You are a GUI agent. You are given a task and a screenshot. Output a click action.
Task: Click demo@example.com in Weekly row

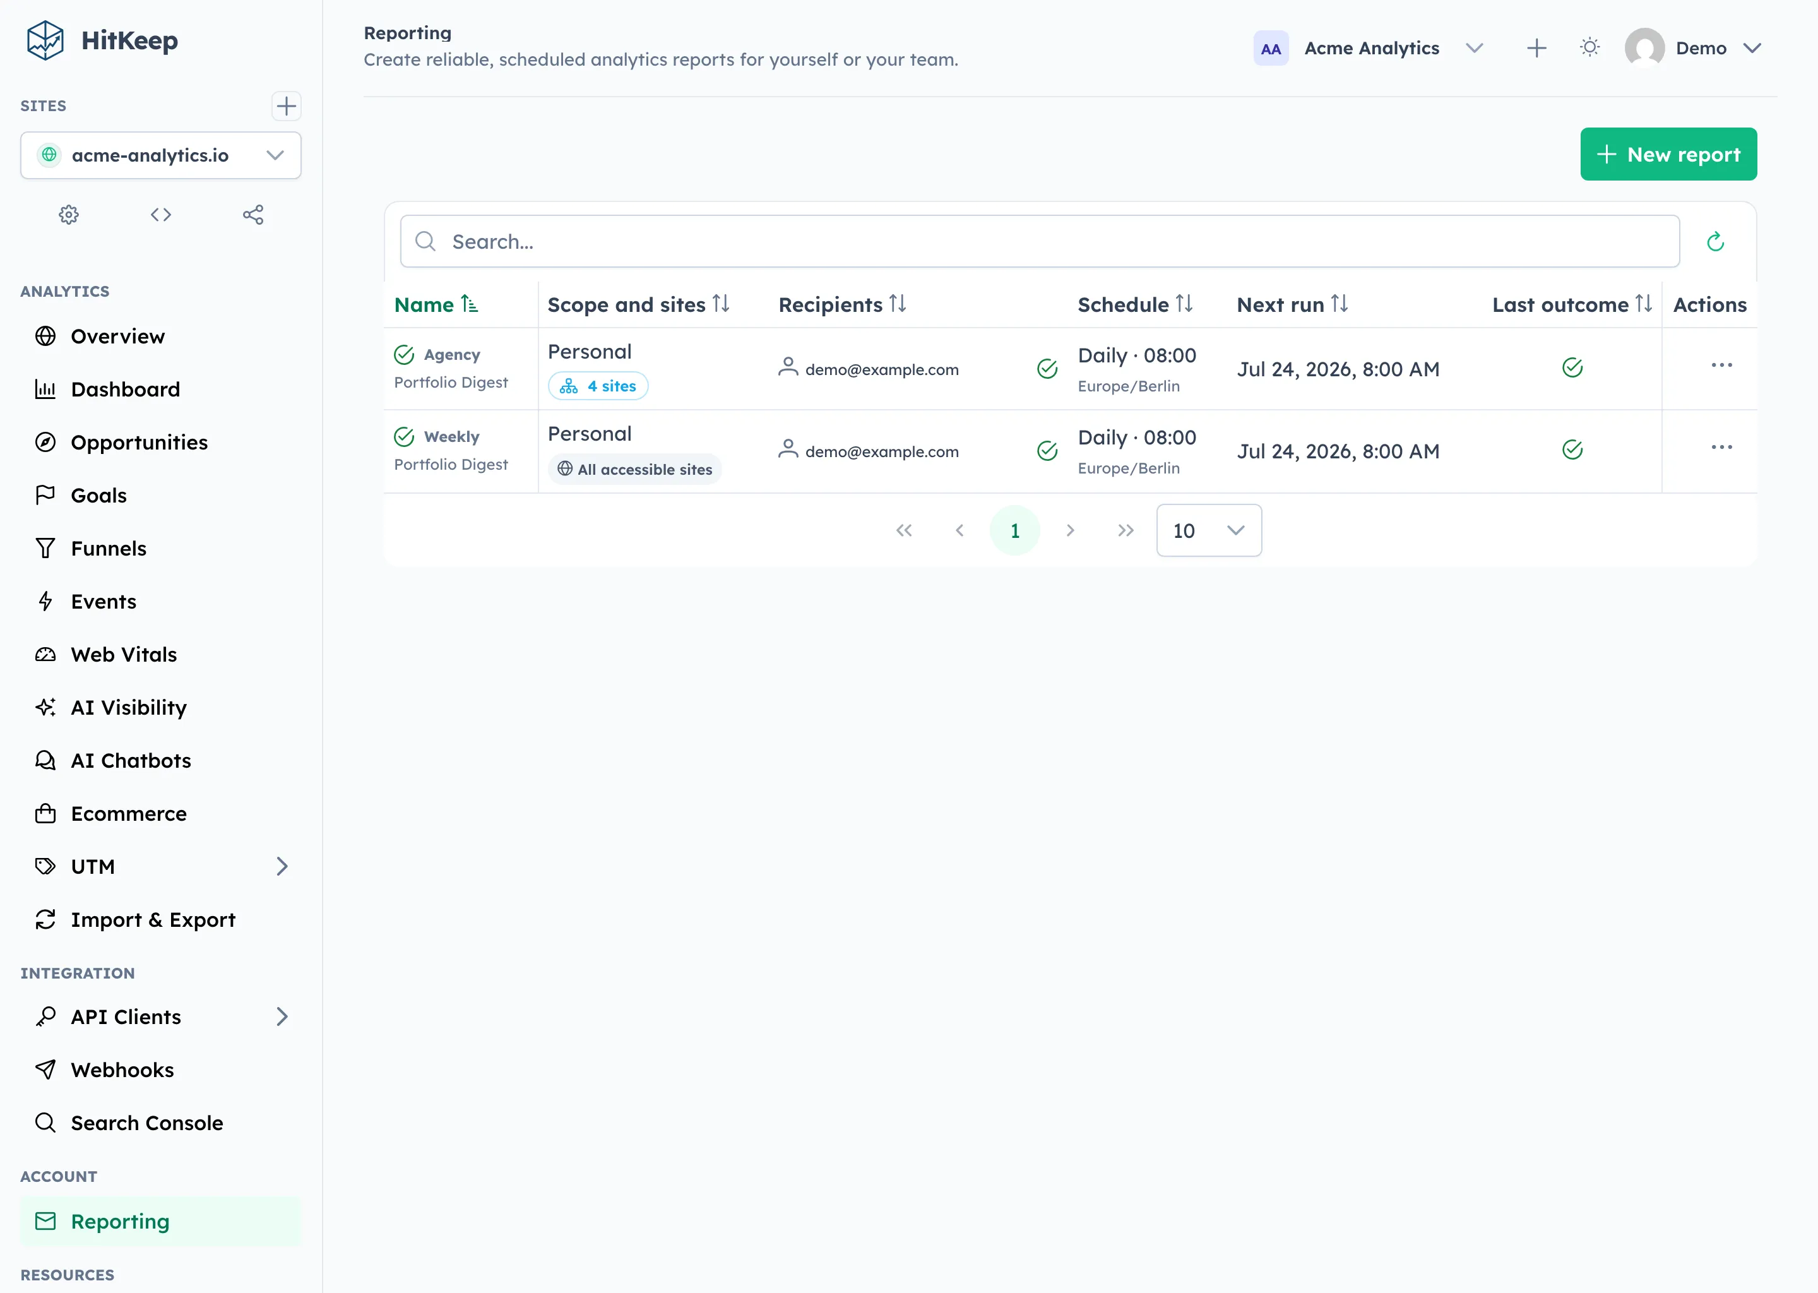click(x=882, y=451)
